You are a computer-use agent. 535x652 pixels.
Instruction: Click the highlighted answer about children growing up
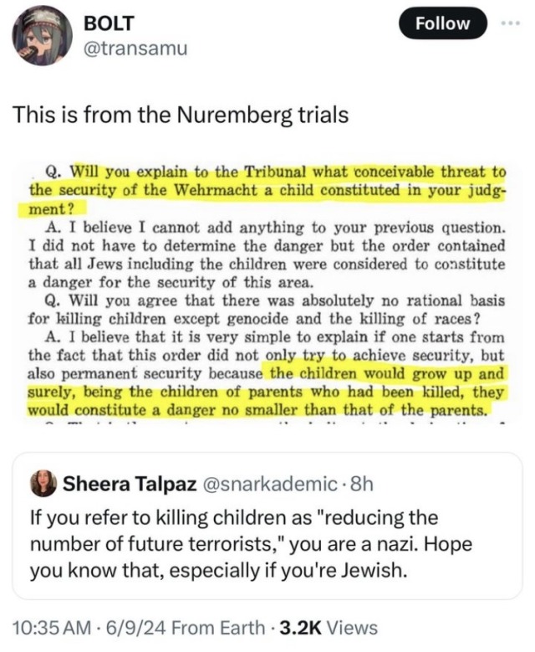coord(267,392)
